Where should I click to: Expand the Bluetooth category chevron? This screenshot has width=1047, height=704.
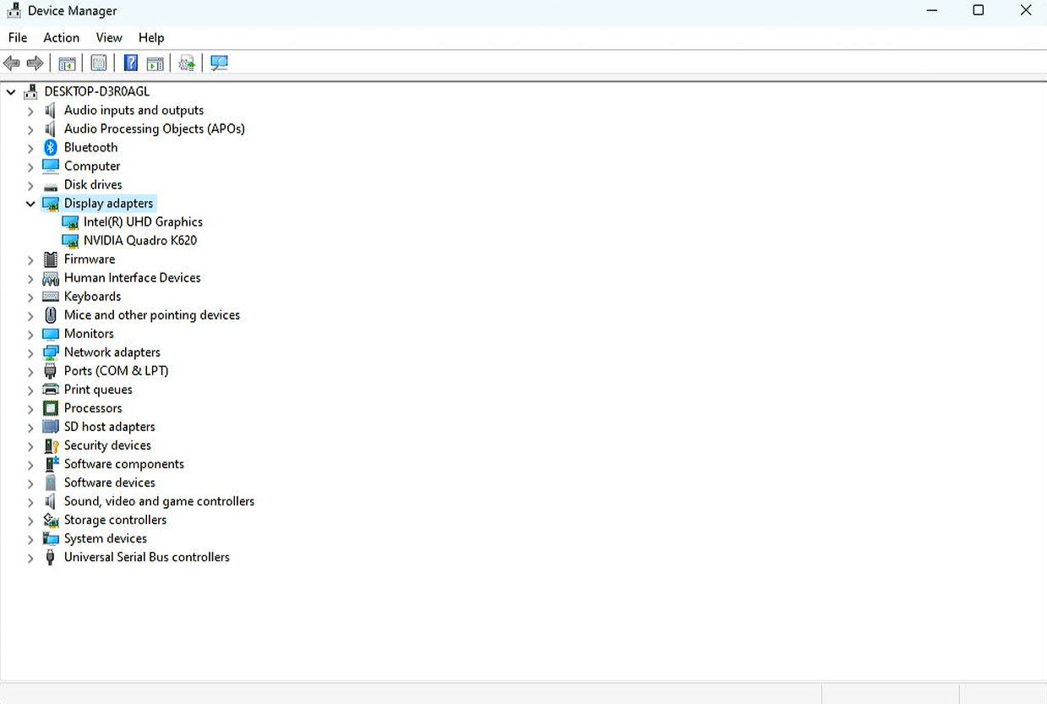[x=30, y=148]
